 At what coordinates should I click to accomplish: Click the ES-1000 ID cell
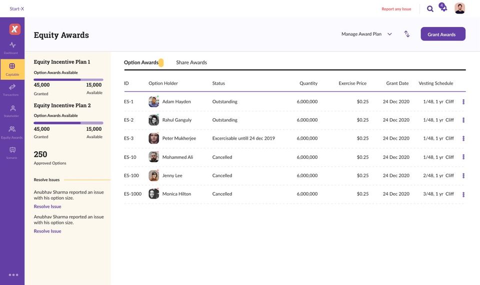[132, 194]
